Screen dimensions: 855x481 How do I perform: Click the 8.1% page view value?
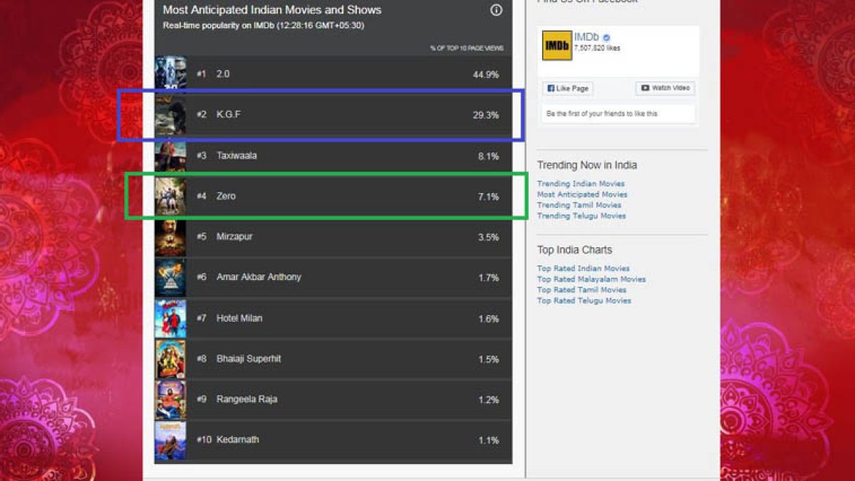pos(489,157)
